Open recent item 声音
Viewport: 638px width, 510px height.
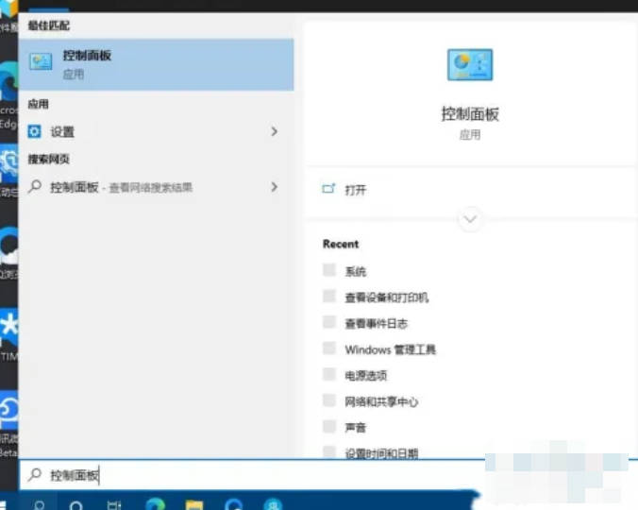pos(344,428)
